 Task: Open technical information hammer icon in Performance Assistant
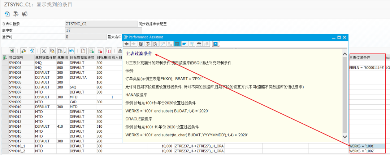click(148, 44)
